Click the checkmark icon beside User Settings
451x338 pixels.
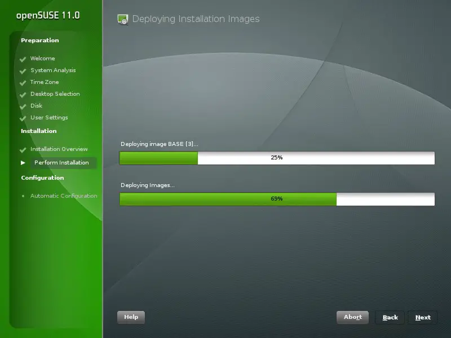(x=23, y=118)
